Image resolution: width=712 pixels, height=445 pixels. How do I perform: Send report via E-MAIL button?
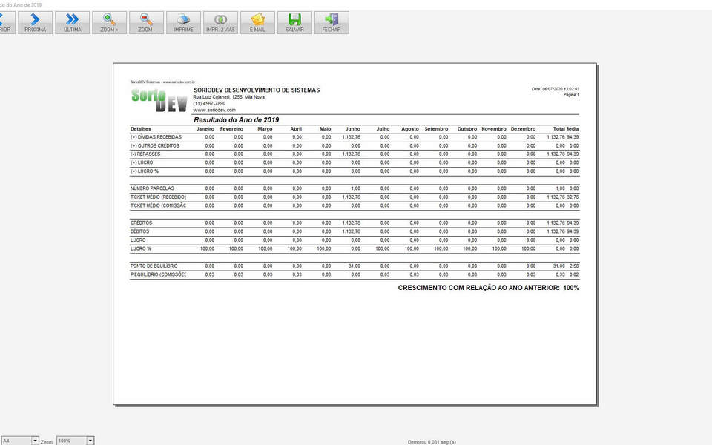[x=257, y=23]
